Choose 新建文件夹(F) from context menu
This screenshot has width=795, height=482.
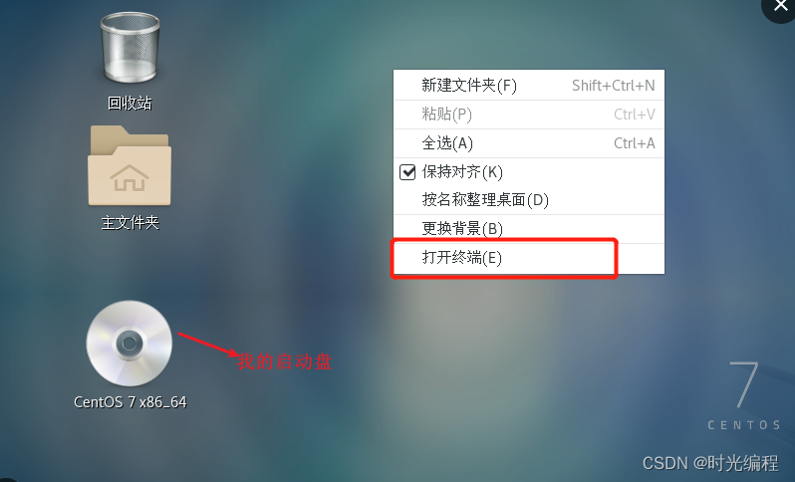(x=529, y=86)
